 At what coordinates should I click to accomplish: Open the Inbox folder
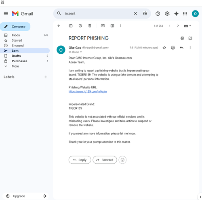[x=25, y=35]
